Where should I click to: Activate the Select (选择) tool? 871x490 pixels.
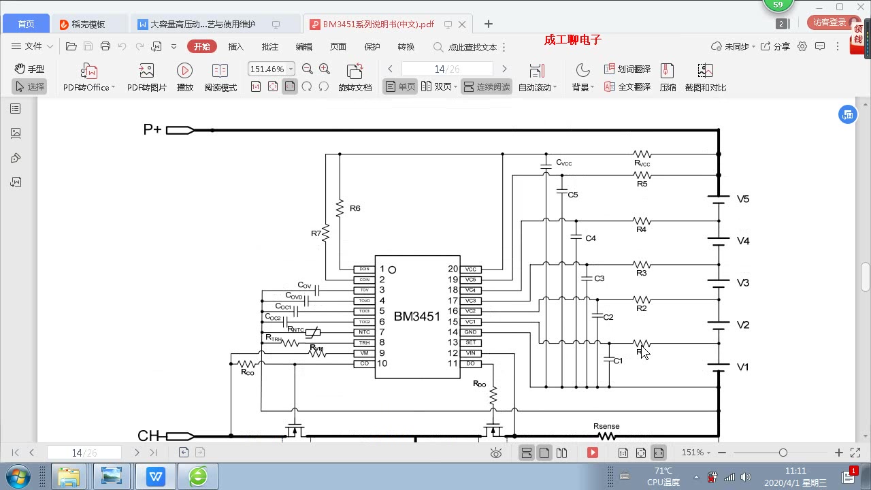click(29, 86)
